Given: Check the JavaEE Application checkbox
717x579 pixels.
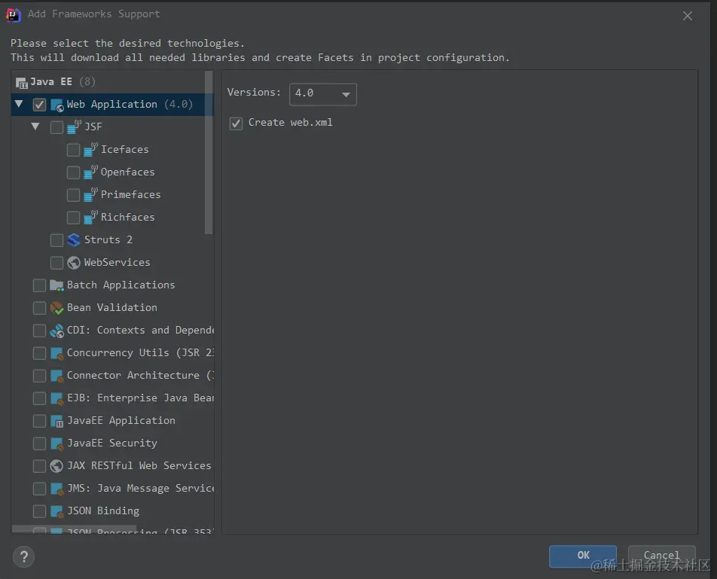Looking at the screenshot, I should point(39,421).
